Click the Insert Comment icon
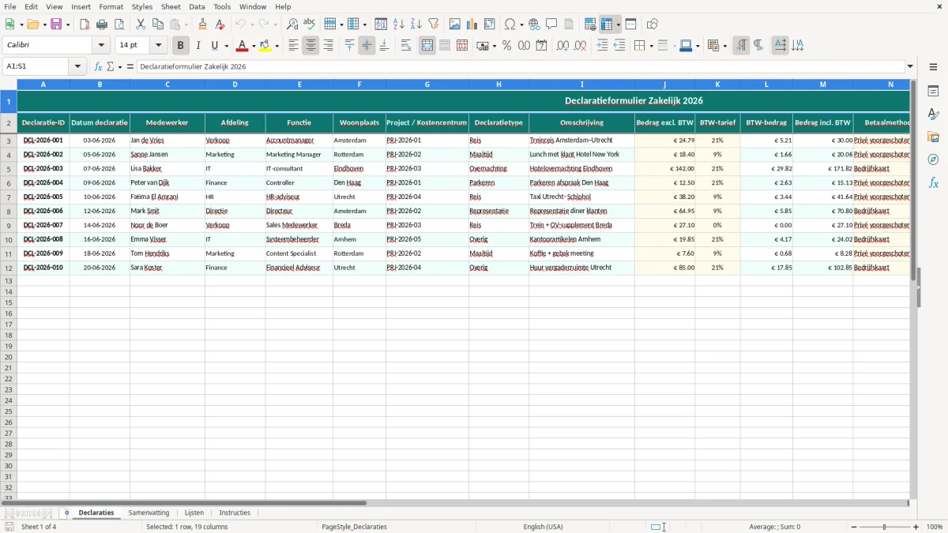The width and height of the screenshot is (948, 533). coord(552,24)
